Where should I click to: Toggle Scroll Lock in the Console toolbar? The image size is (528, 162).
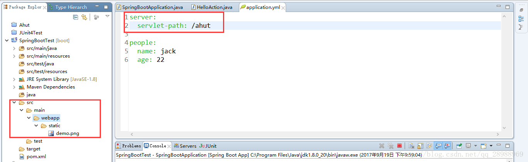(x=420, y=146)
